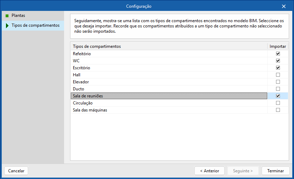Check the Sala das máquinas import box

tap(278, 110)
